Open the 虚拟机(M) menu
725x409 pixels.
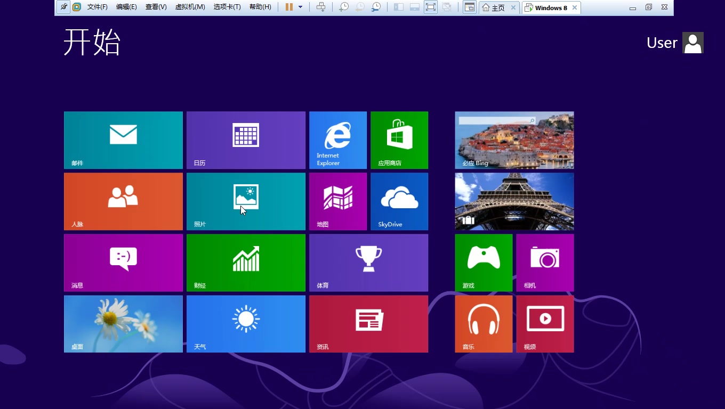(190, 7)
